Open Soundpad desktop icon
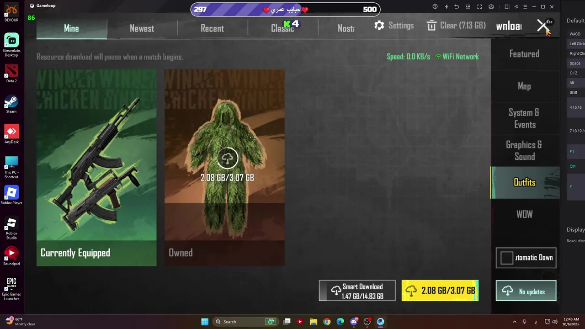This screenshot has height=329, width=585. [11, 256]
